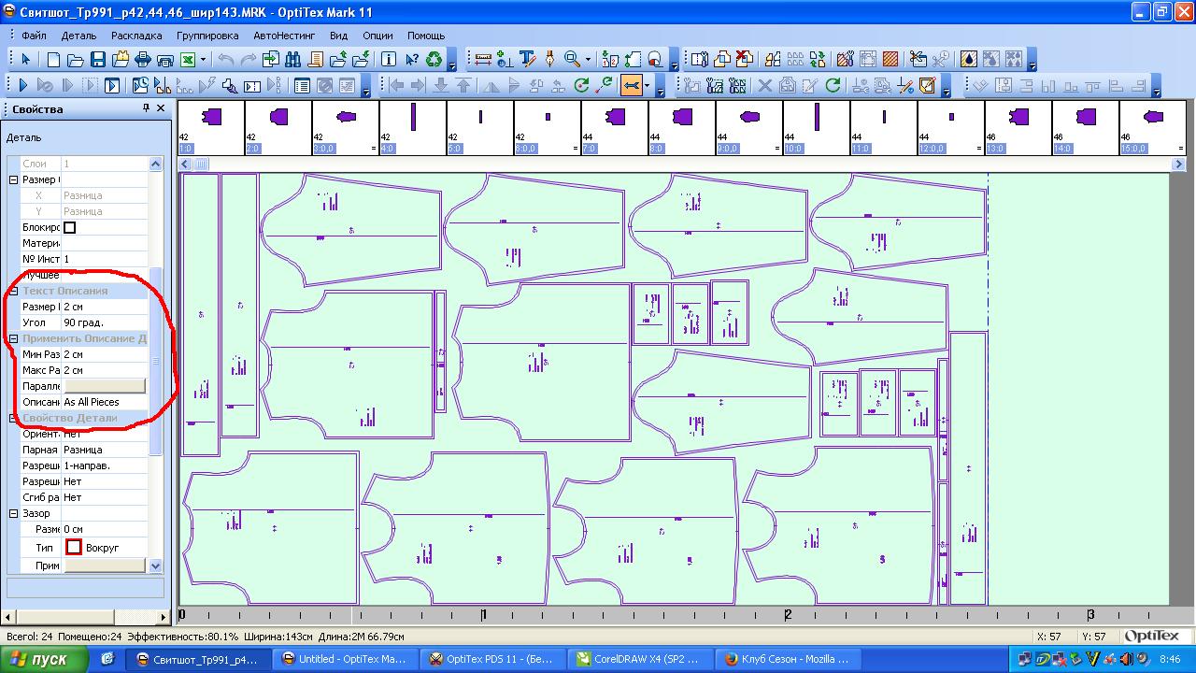Image resolution: width=1196 pixels, height=673 pixels.
Task: Edit the Угол 90 град. value
Action: (105, 322)
